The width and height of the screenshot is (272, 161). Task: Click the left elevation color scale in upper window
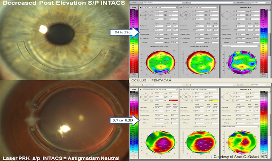point(134,41)
